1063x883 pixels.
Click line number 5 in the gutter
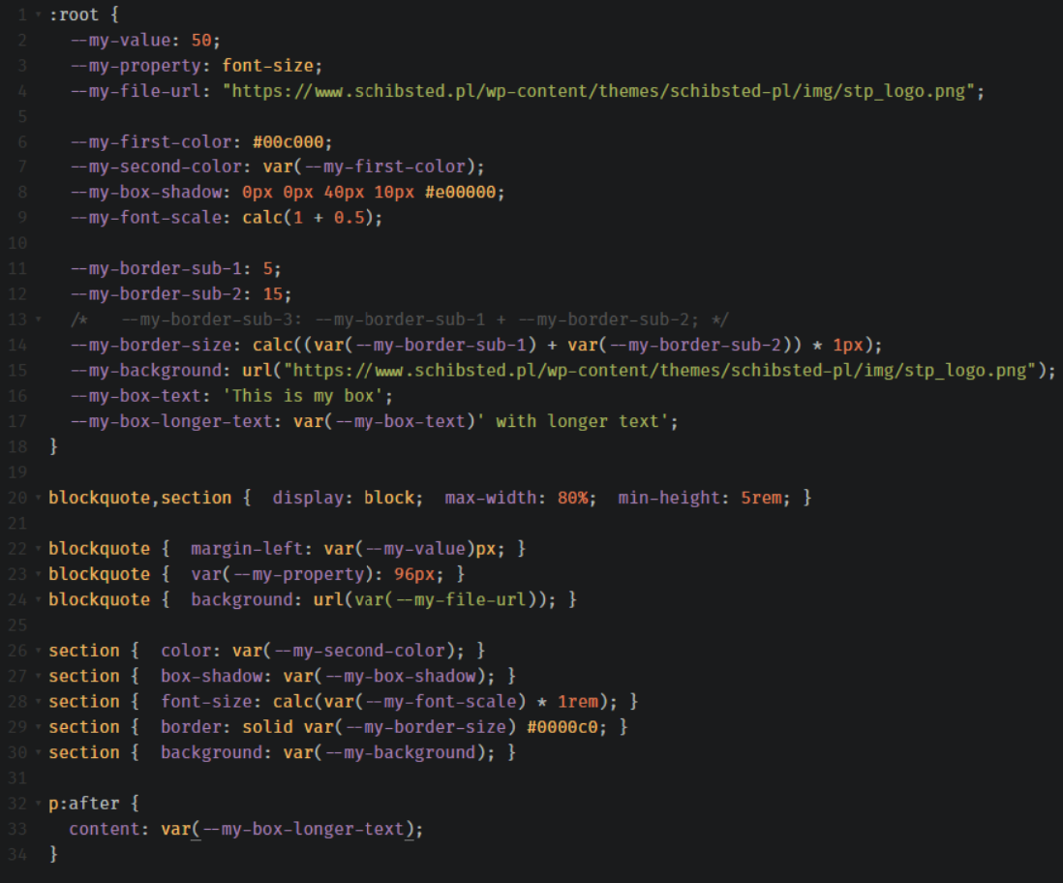pos(22,116)
